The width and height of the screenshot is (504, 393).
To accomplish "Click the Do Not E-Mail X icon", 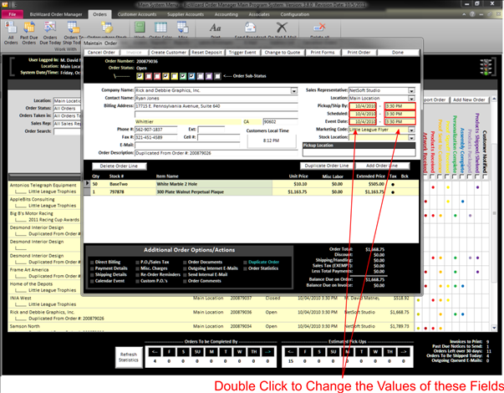I will [x=282, y=28].
